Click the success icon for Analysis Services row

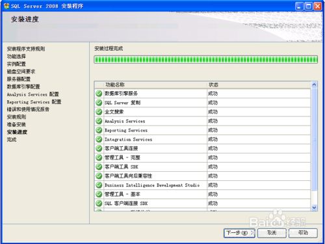[x=99, y=121]
